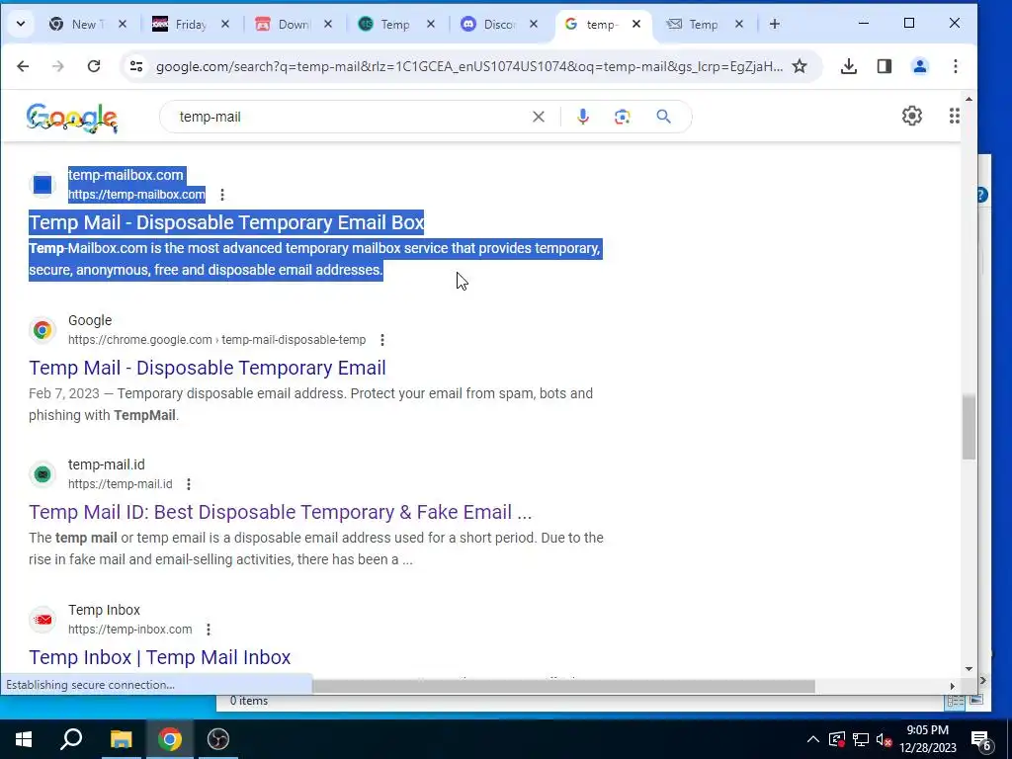This screenshot has width=1012, height=759.
Task: Open the Windows Start menu
Action: click(24, 739)
